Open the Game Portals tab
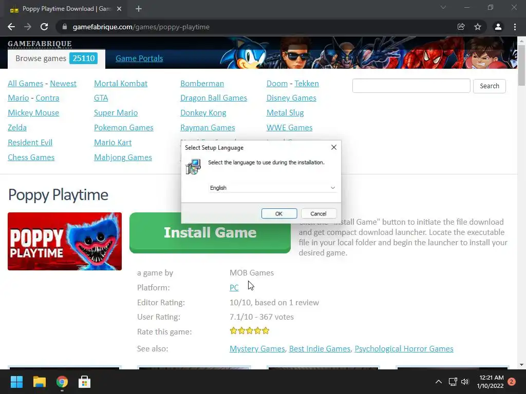Image resolution: width=526 pixels, height=394 pixels. (139, 58)
